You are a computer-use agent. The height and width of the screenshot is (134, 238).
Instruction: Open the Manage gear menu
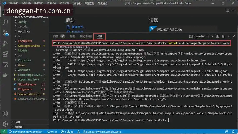pyautogui.click(x=5, y=124)
